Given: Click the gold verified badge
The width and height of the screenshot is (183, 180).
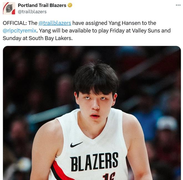Looking at the screenshot, I should [x=70, y=5].
